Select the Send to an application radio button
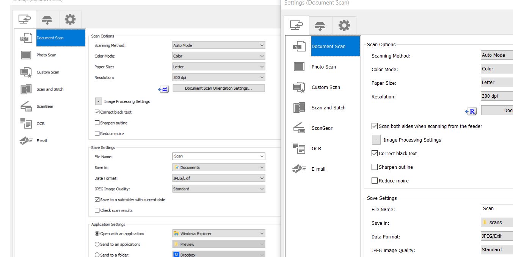The image size is (513, 257). (97, 245)
